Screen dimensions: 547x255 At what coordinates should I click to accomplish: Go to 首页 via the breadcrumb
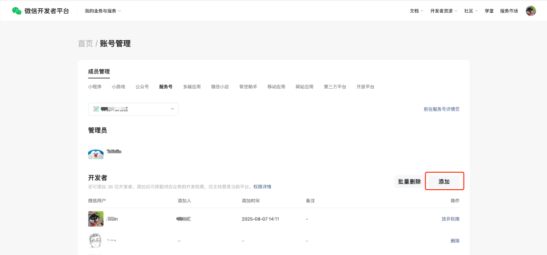85,43
